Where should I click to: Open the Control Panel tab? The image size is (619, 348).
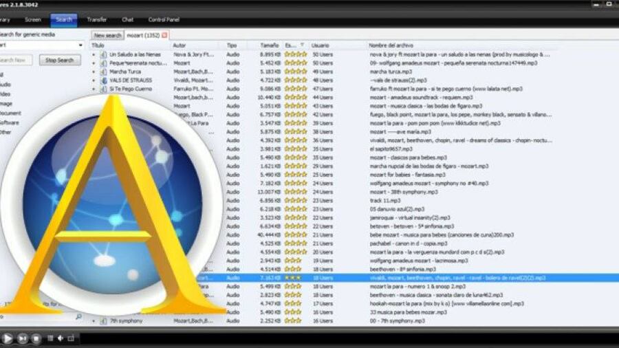click(x=163, y=19)
